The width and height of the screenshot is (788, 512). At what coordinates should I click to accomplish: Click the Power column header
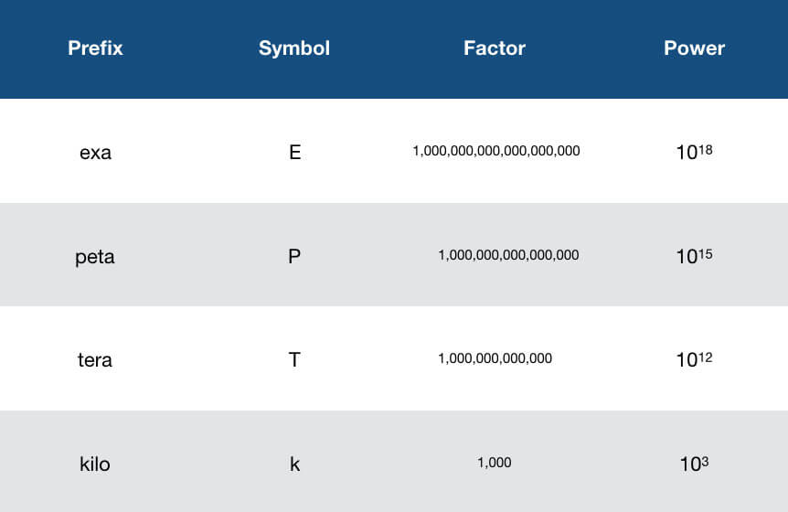click(694, 48)
